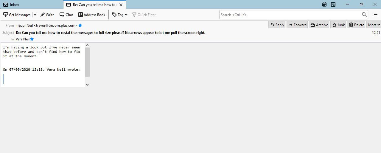Screen dimensions: 381x153
Task: Archive this message
Action: coord(319,25)
